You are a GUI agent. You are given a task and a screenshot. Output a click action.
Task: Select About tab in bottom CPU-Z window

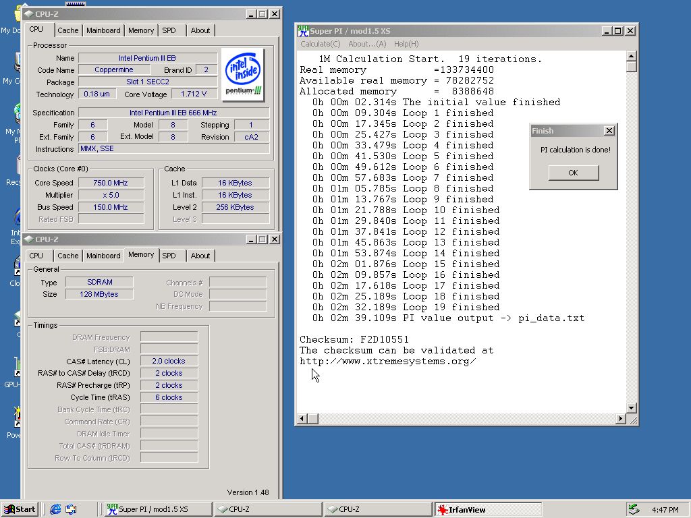point(200,256)
